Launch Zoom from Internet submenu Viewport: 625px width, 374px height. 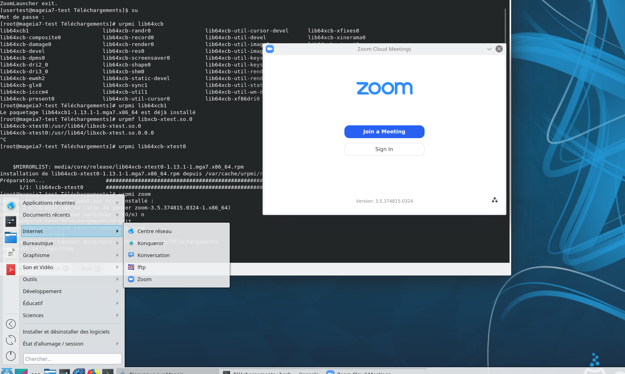coord(177,279)
